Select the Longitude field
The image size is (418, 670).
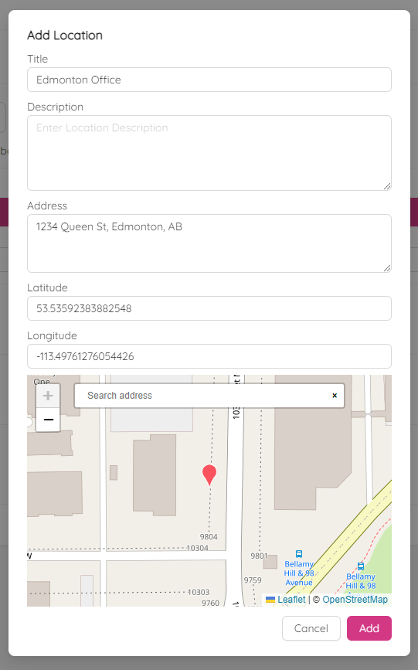209,356
